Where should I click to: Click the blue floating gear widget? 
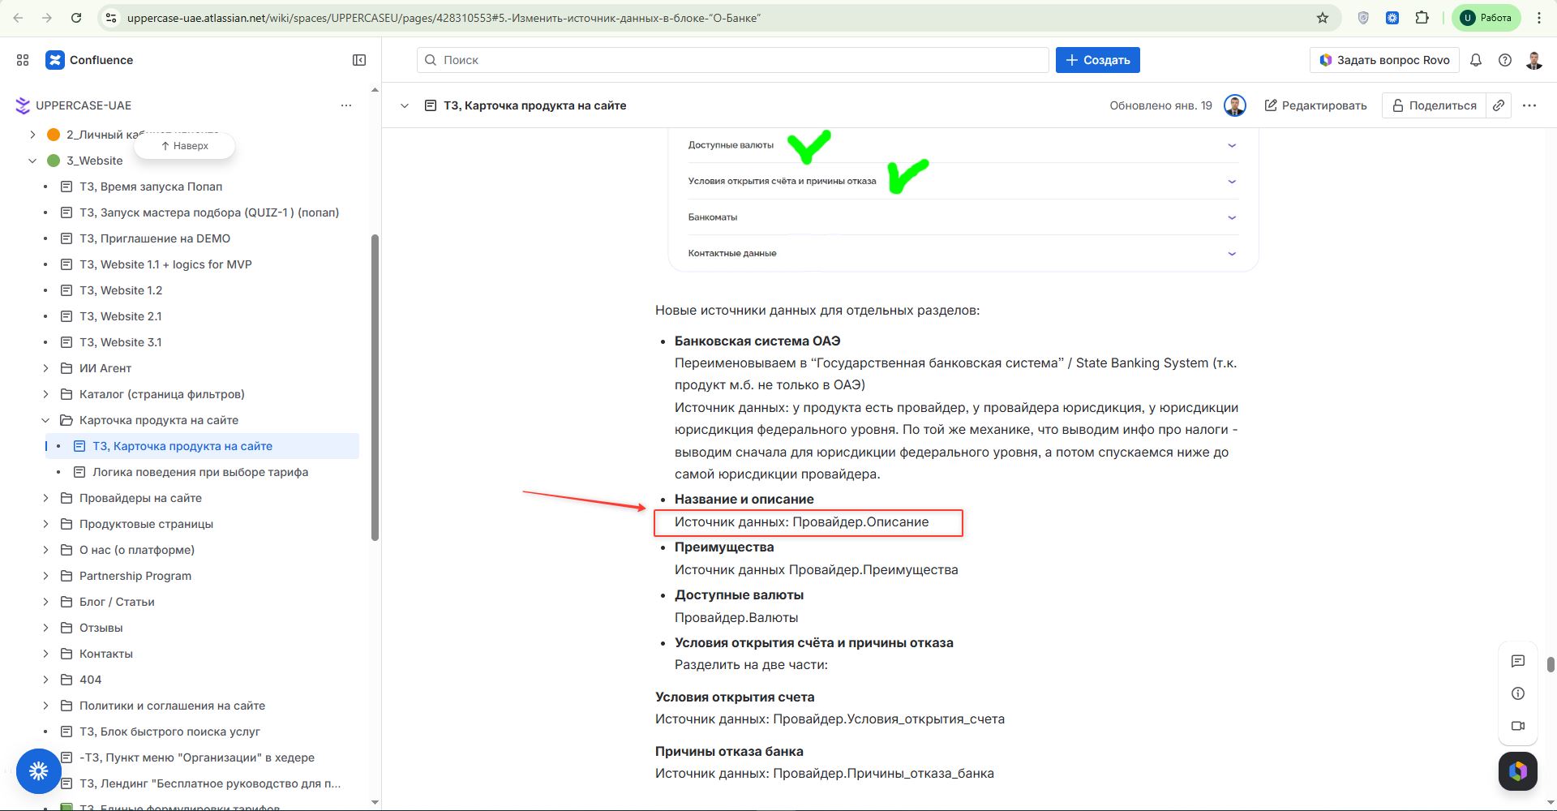[39, 770]
